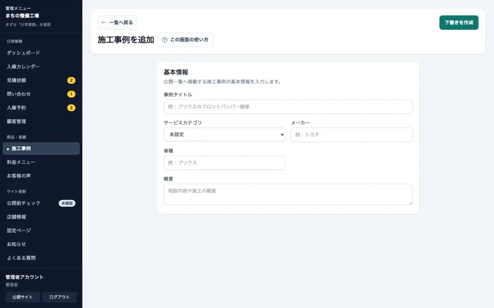
Task: Open お客様の声 sidebar item
Action: coord(41,176)
